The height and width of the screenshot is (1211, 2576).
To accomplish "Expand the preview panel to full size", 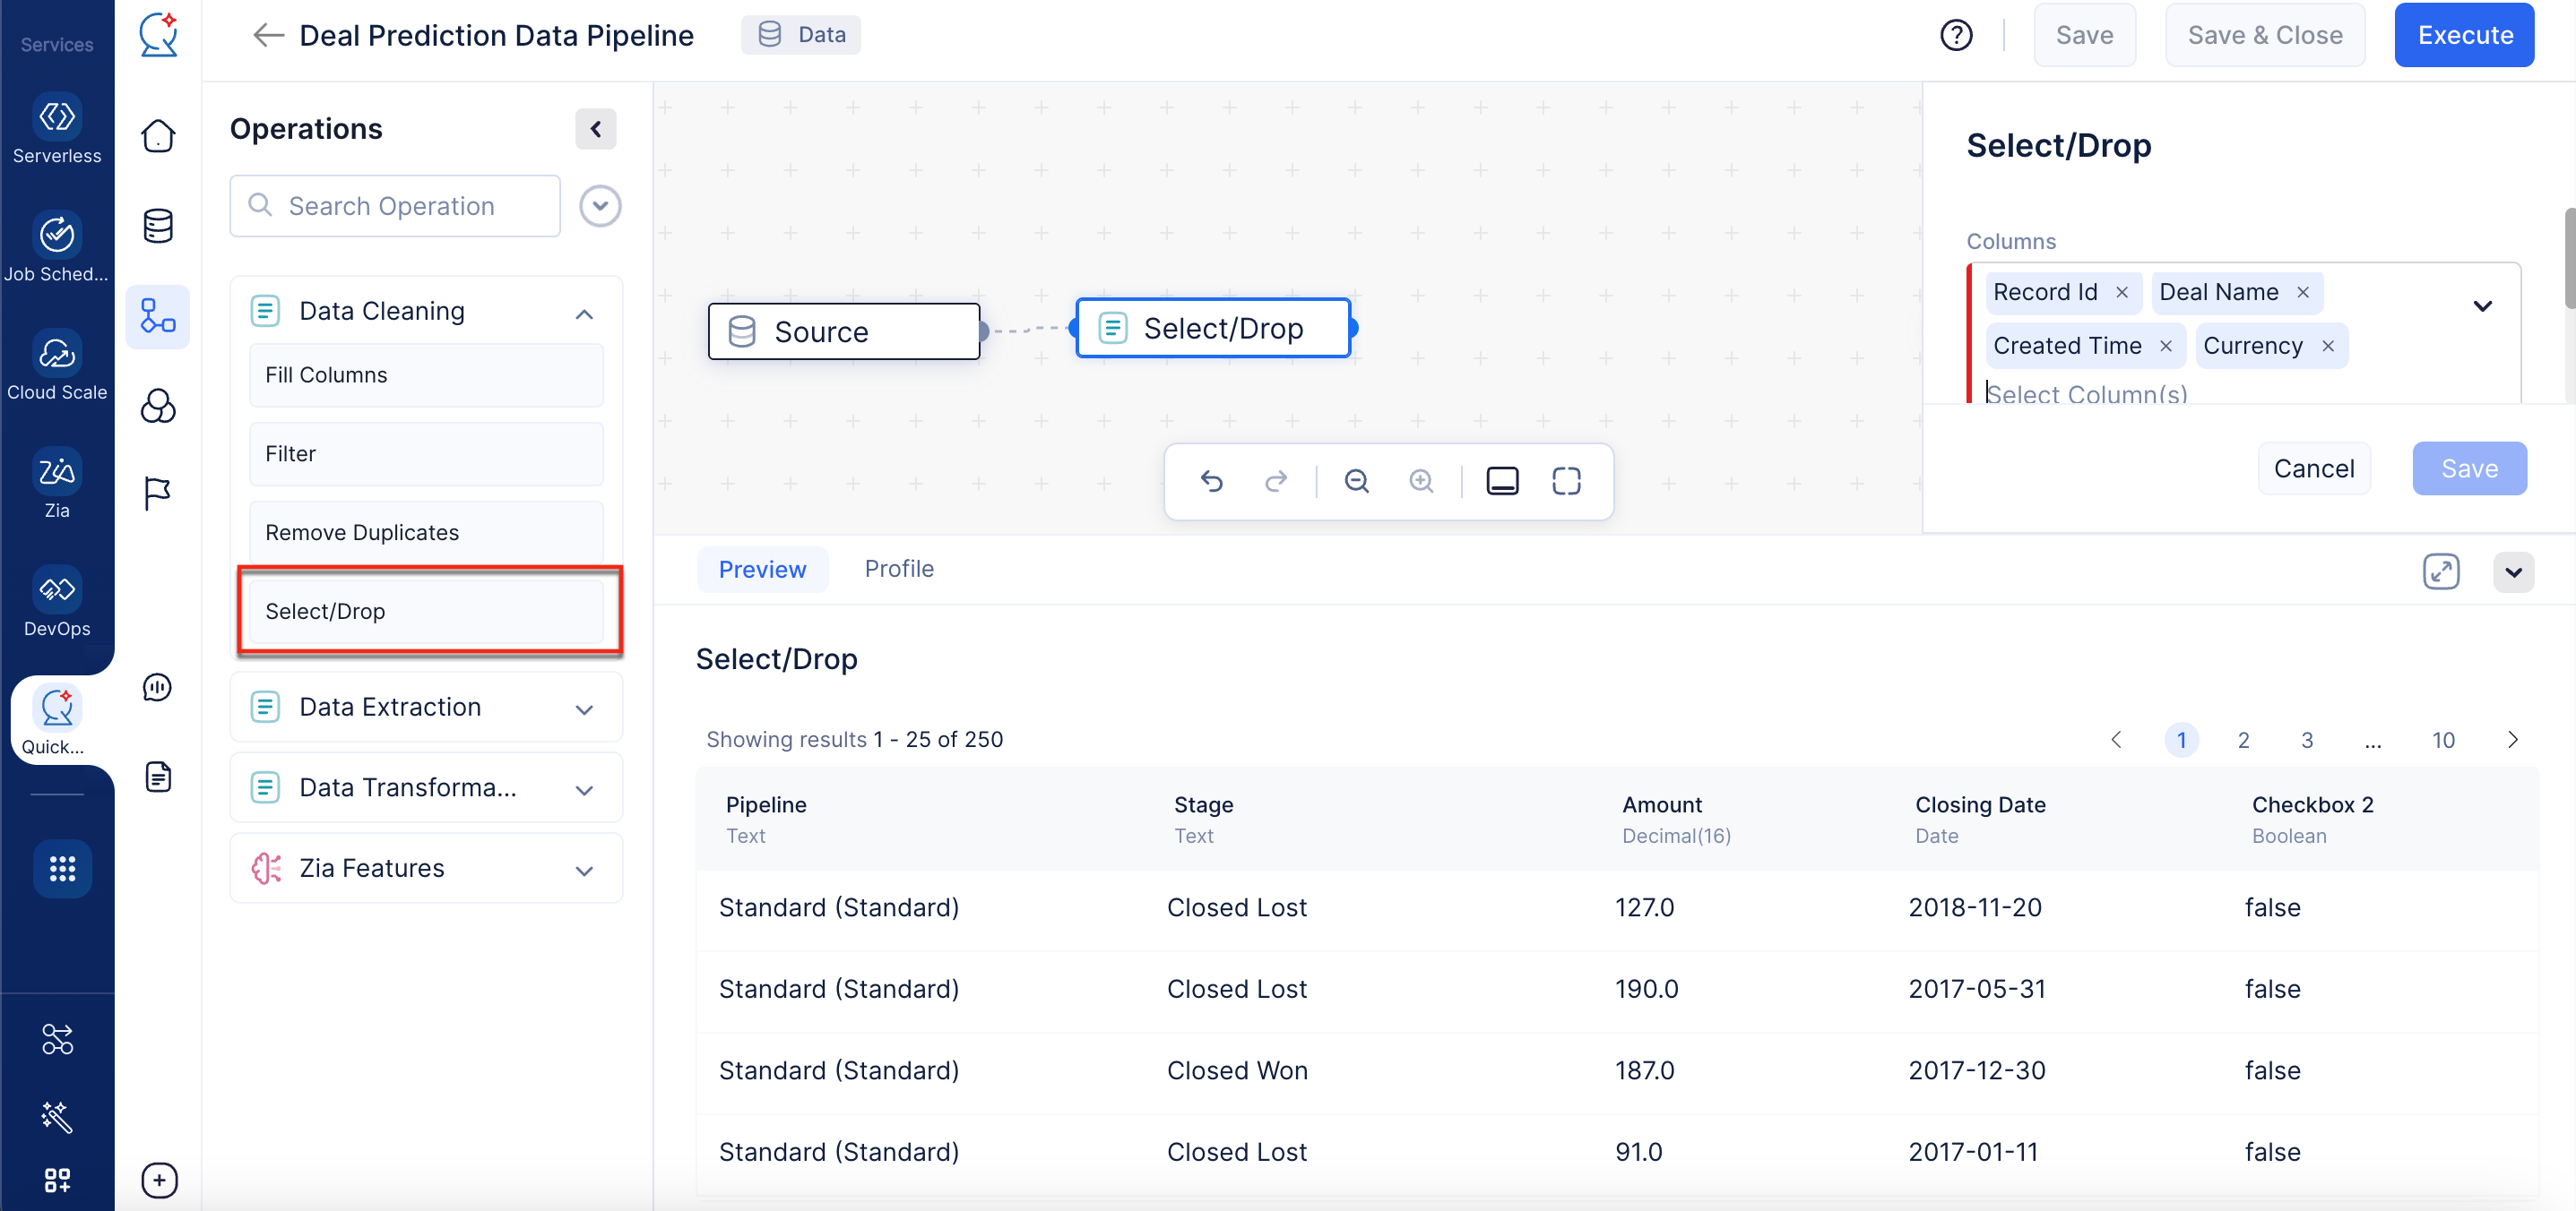I will click(x=2441, y=571).
